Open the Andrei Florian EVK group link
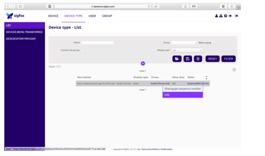The width and height of the screenshot is (265, 156). pos(160,84)
